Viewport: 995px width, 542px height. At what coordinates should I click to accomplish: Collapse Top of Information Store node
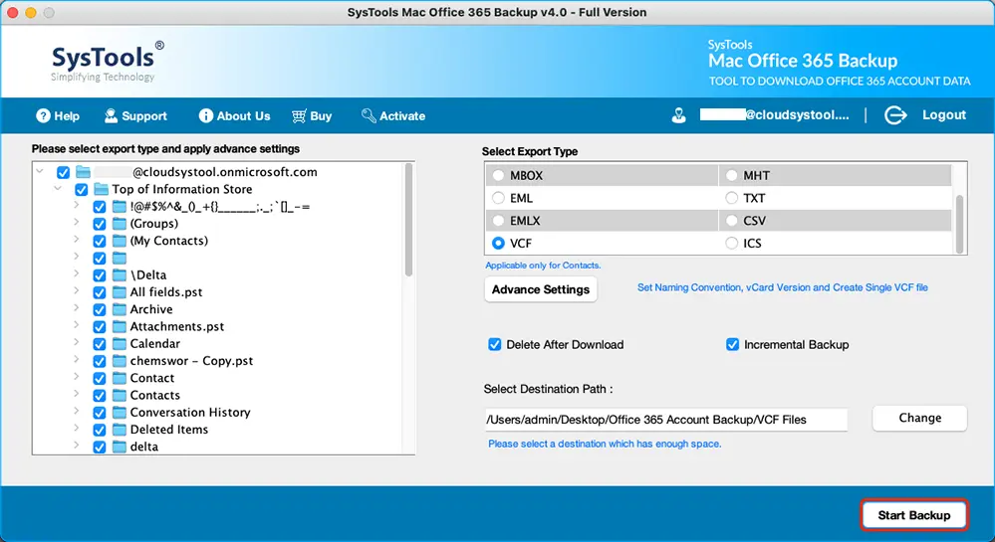click(59, 188)
